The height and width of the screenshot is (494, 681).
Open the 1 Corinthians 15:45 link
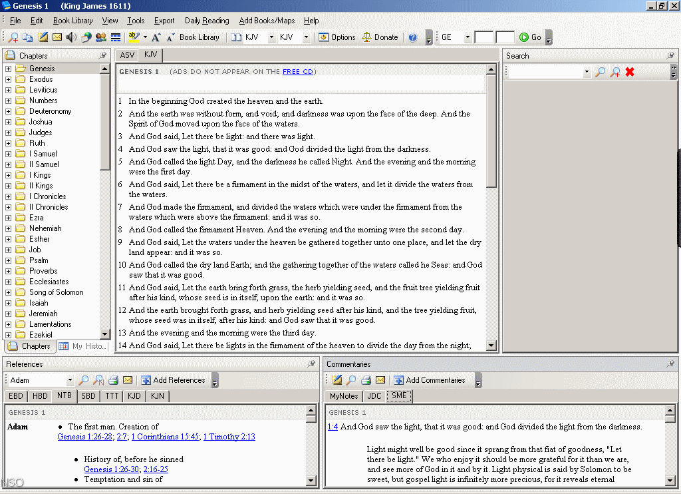[166, 437]
